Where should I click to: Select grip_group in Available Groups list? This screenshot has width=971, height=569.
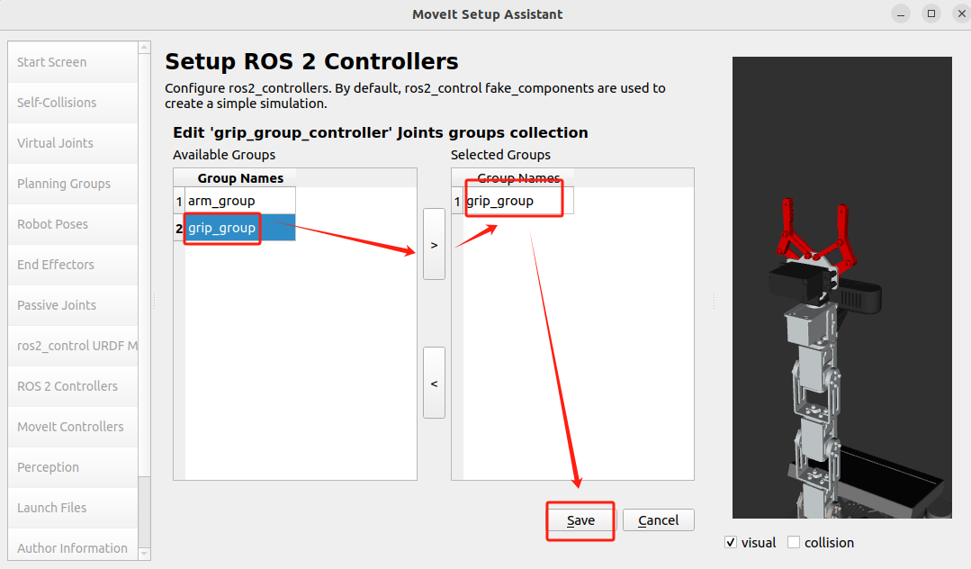coord(240,228)
